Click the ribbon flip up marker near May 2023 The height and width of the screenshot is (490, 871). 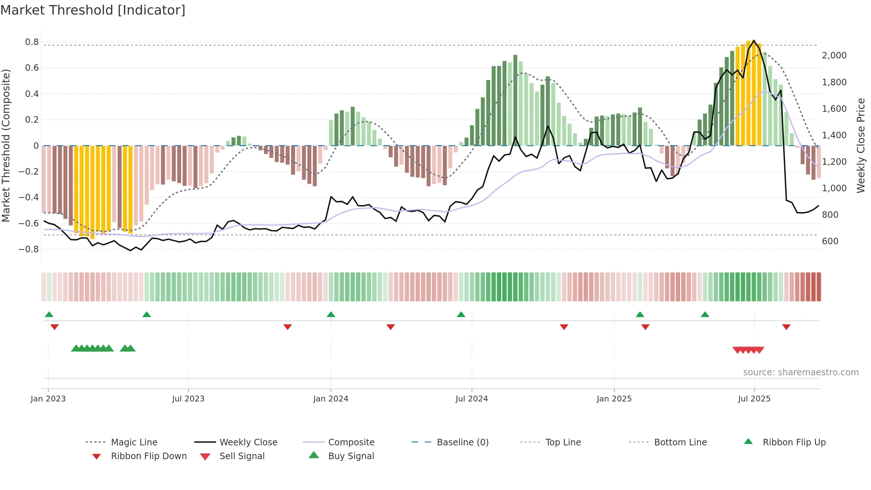[147, 314]
